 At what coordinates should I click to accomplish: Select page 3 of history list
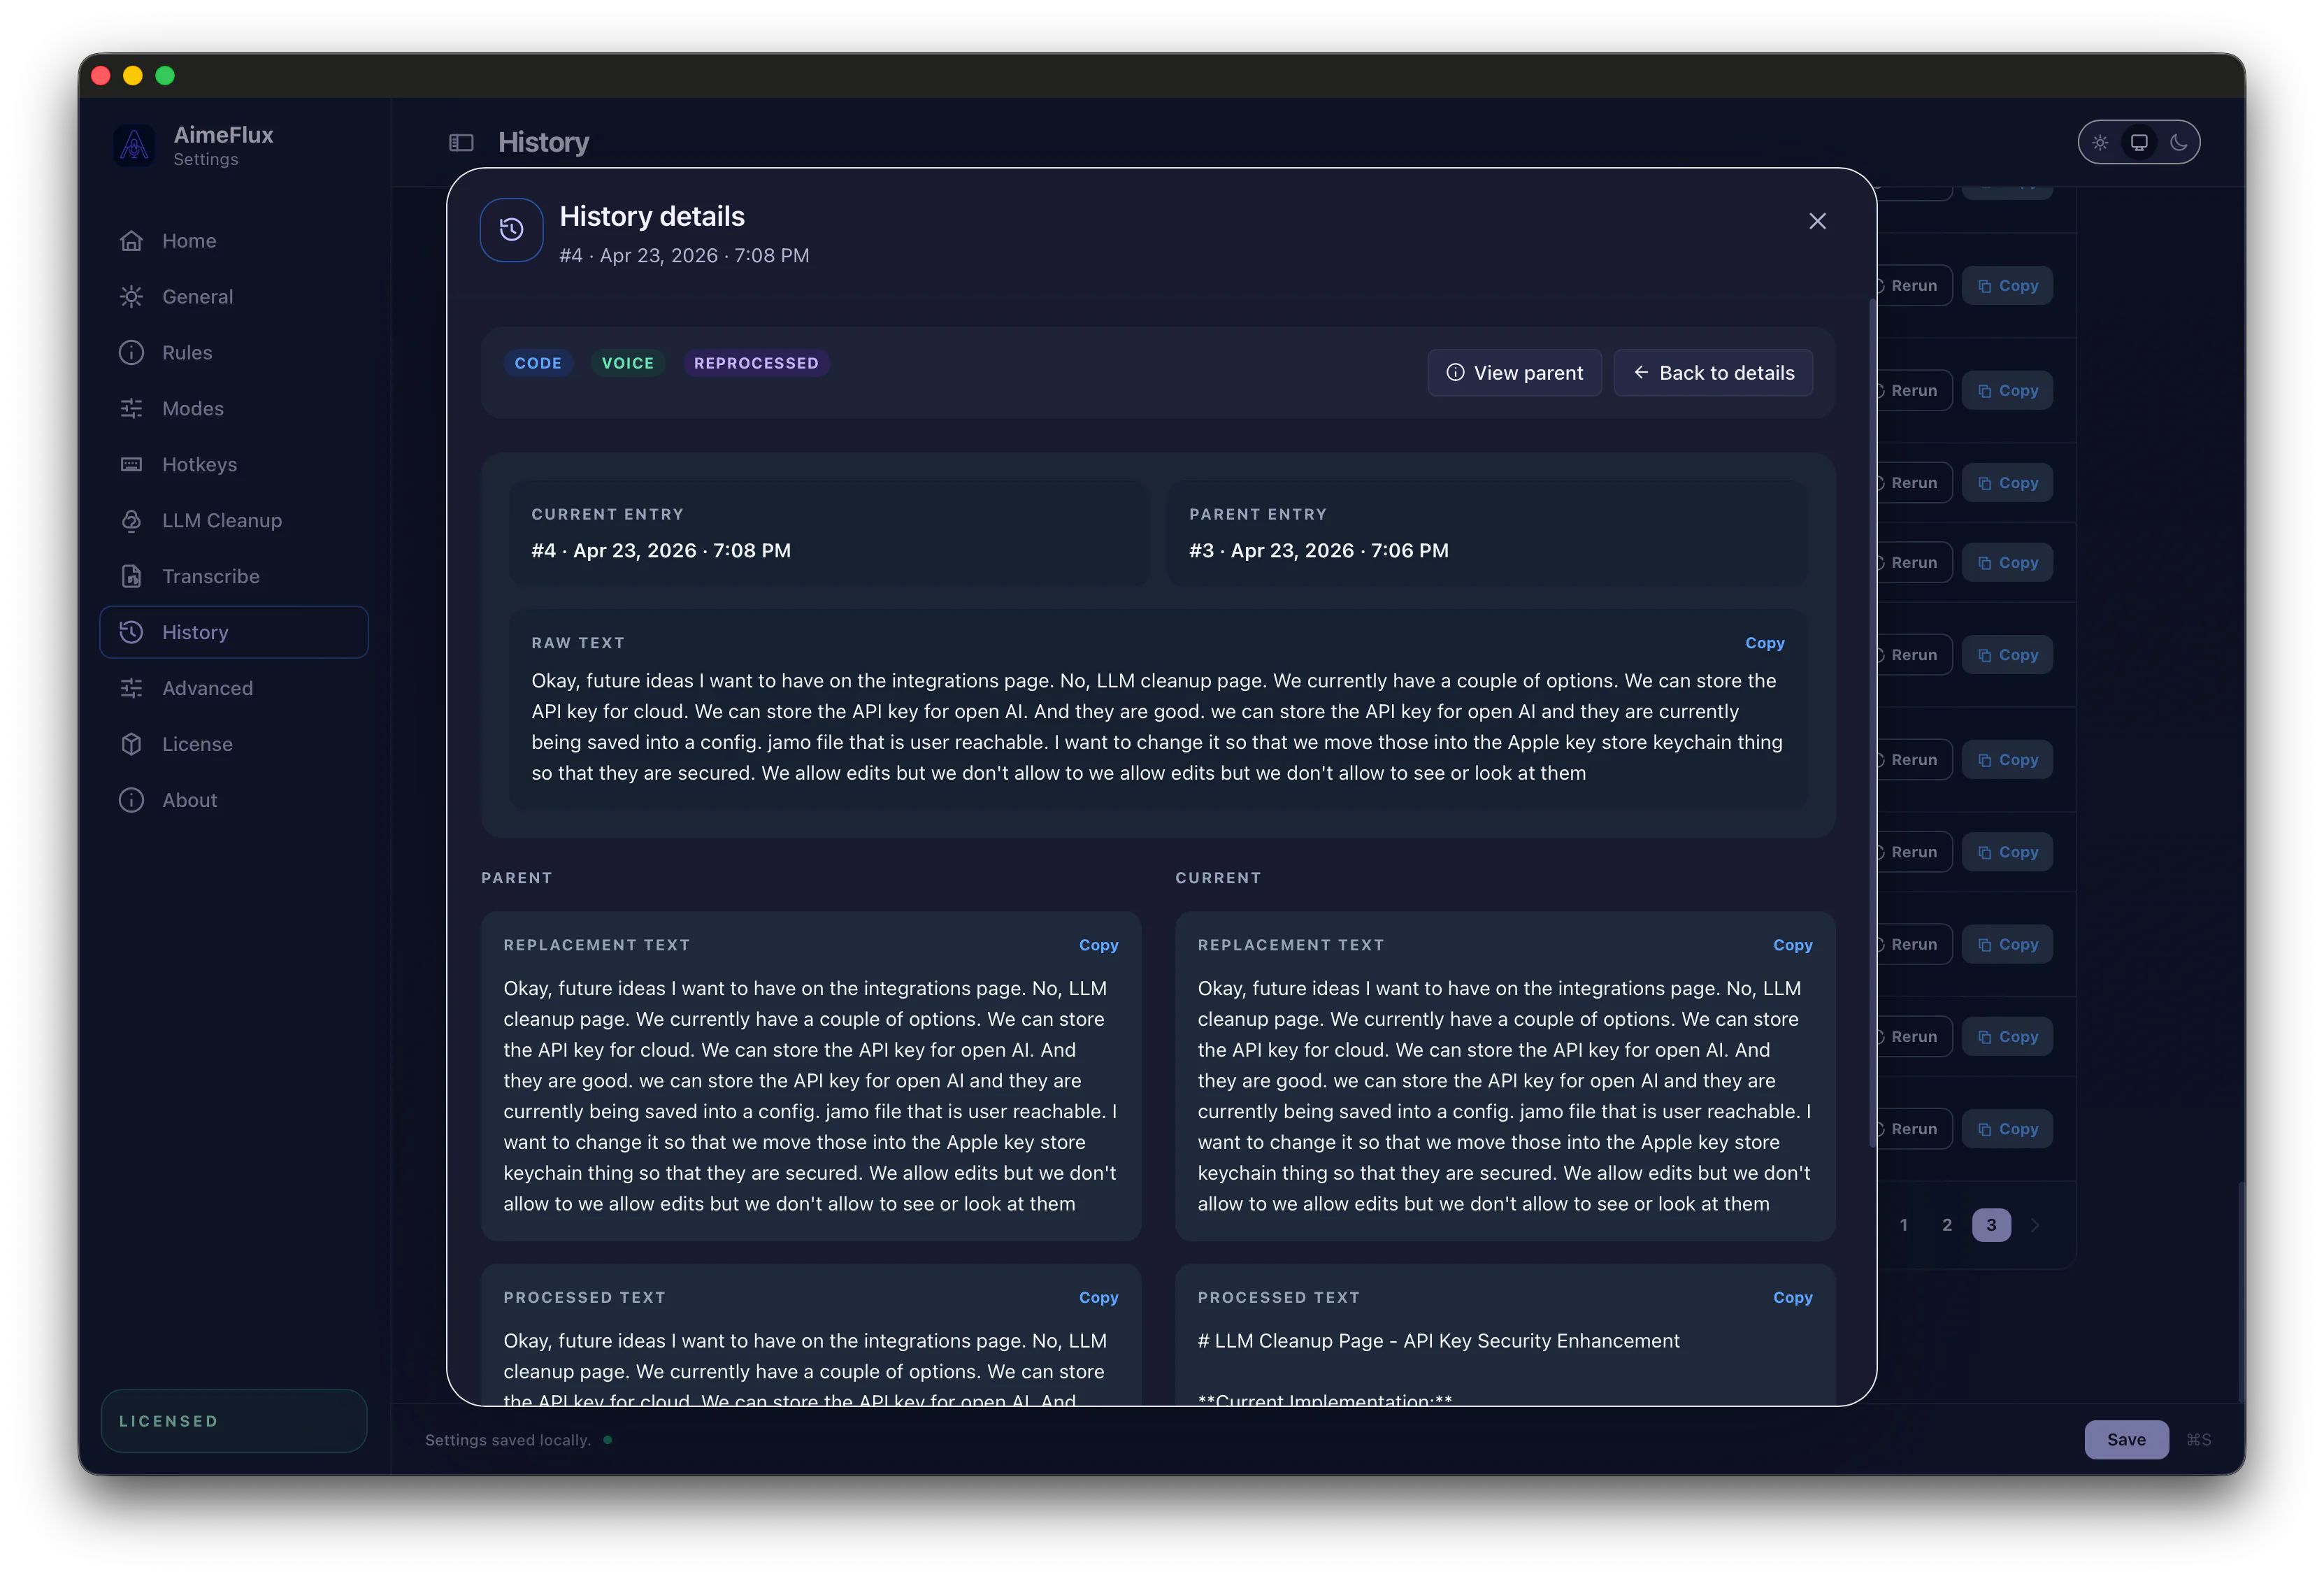pos(1991,1225)
